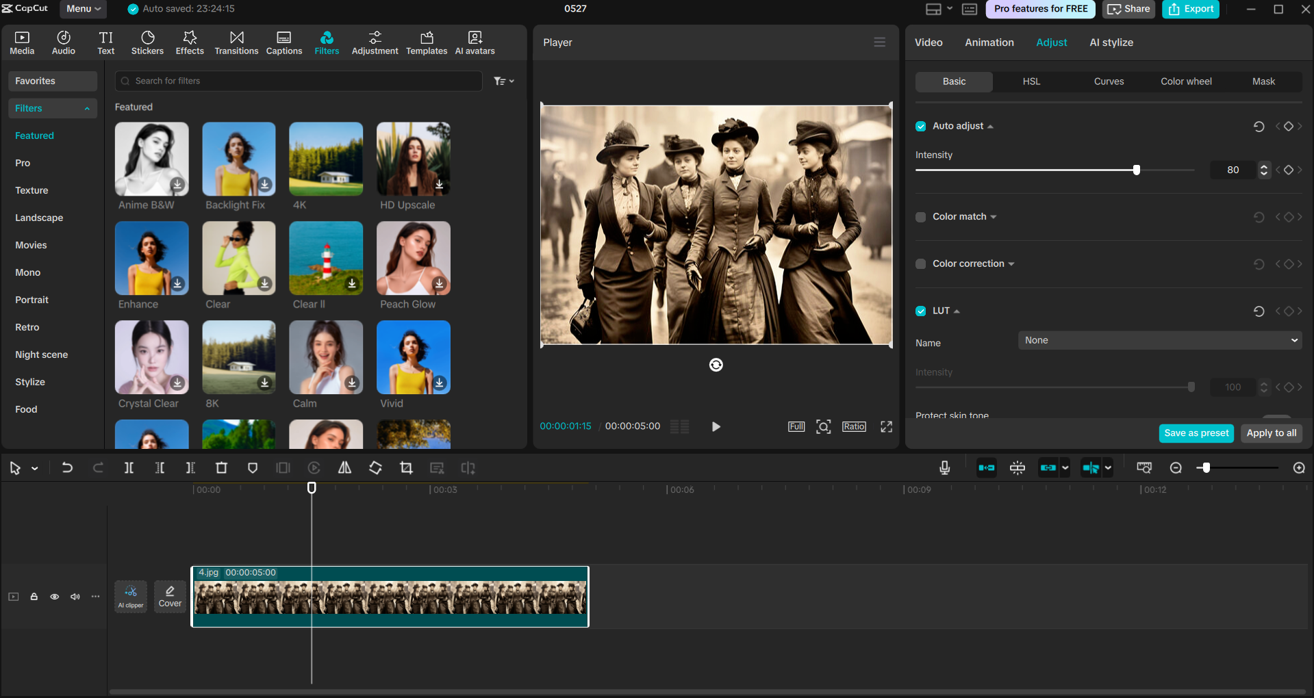Mirror the clip horizontally
The image size is (1314, 698).
(x=344, y=468)
